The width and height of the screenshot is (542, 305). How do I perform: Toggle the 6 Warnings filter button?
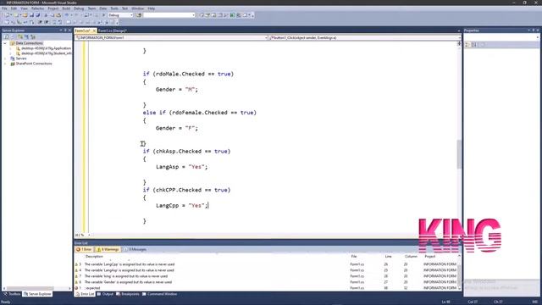(108, 249)
